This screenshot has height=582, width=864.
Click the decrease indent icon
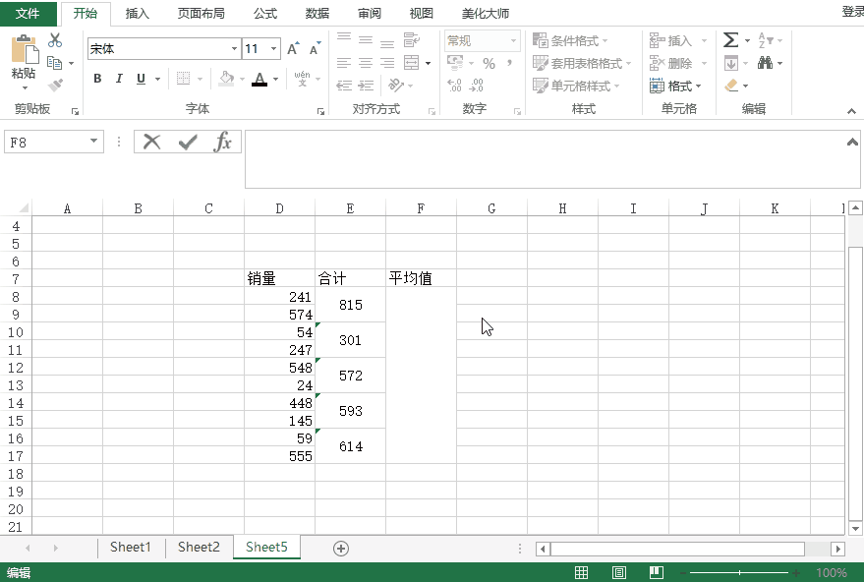point(344,85)
